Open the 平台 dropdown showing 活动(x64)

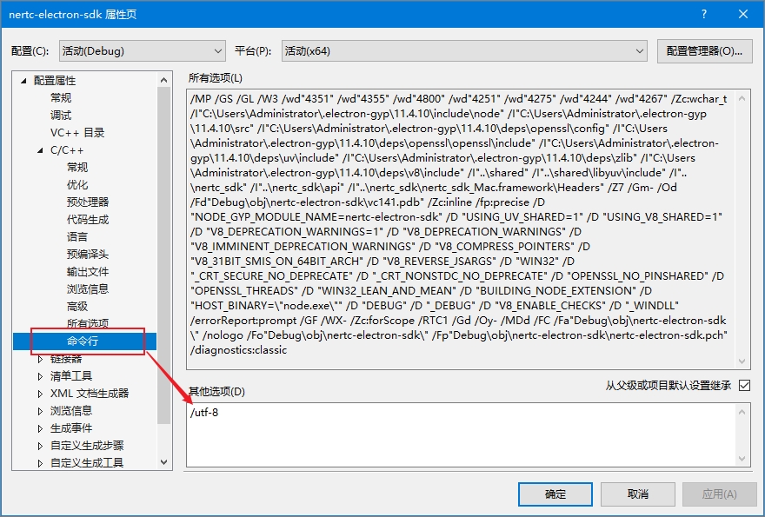(464, 51)
